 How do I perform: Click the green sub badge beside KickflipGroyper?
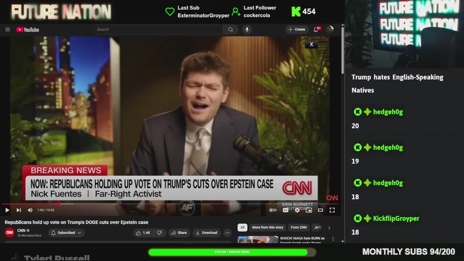click(368, 219)
